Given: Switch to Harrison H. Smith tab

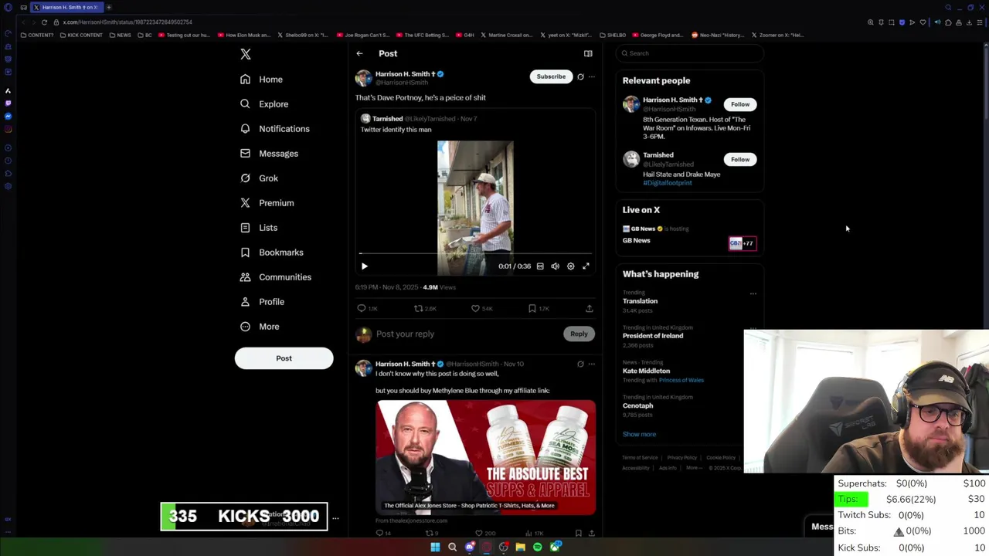Looking at the screenshot, I should point(66,8).
